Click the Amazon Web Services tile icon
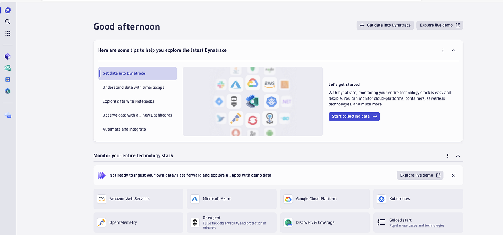 point(101,199)
